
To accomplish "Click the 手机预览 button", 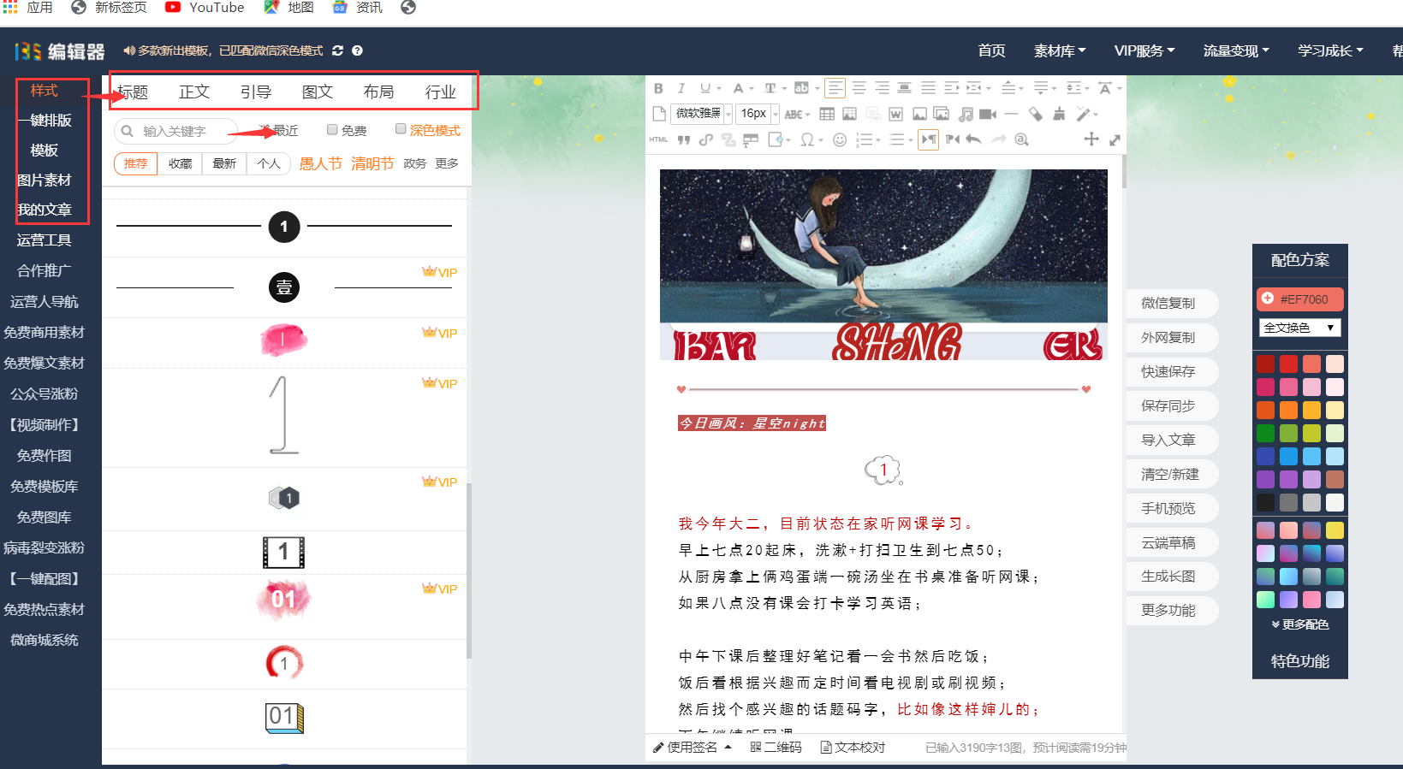I will (x=1169, y=508).
